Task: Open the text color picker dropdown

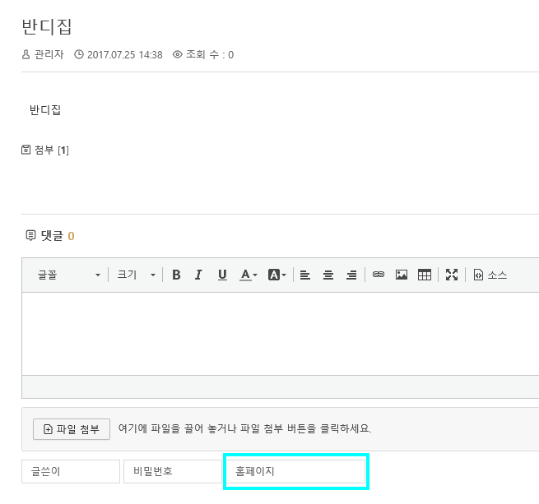Action: click(249, 275)
